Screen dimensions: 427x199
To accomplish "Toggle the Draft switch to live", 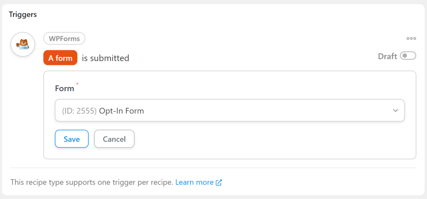I will [408, 56].
